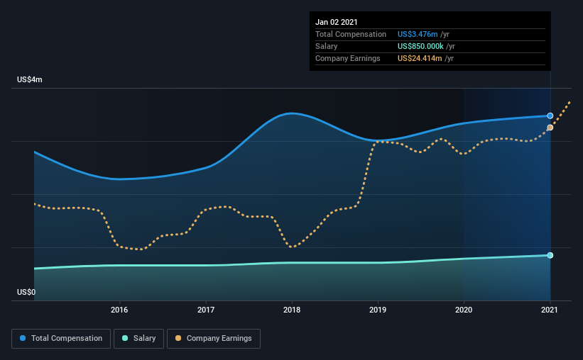The image size is (583, 360).
Task: Click the 2018 x-axis label
Action: tap(292, 310)
